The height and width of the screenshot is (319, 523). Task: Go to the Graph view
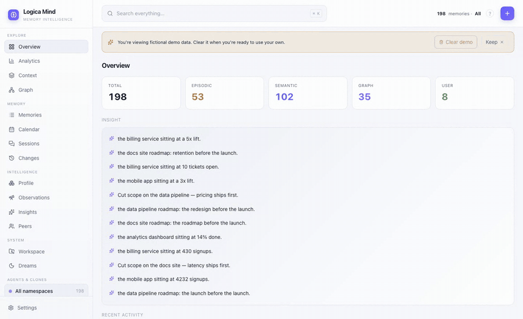point(46,90)
